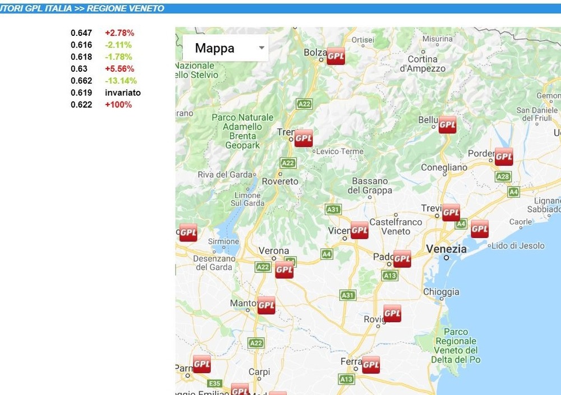Screen dimensions: 561x395
Task: Select the GPL marker west of Sirmione
Action: (188, 233)
